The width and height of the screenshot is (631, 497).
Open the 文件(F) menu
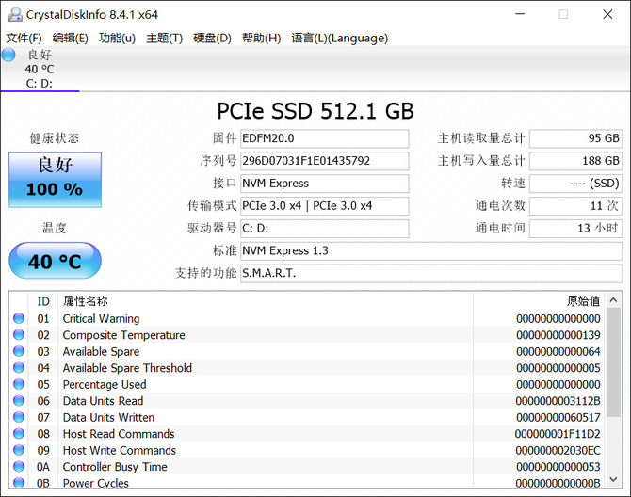pyautogui.click(x=24, y=39)
